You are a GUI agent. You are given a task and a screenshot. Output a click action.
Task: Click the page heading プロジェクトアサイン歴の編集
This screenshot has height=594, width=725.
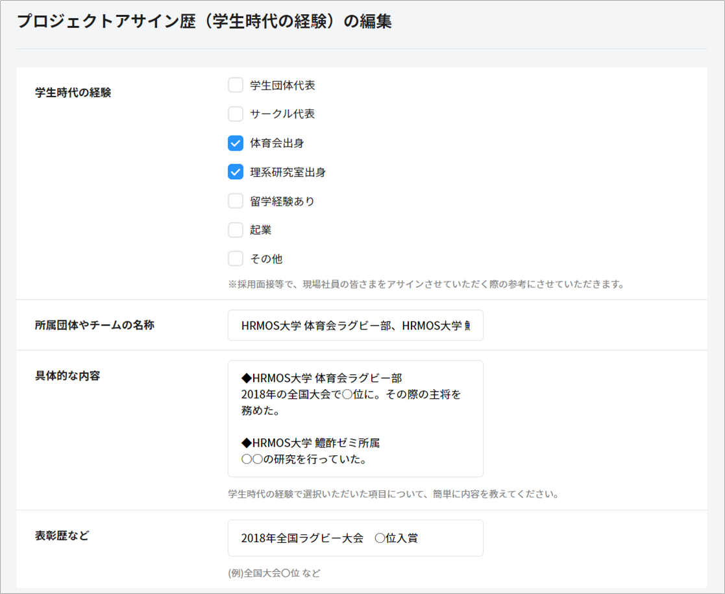point(204,21)
